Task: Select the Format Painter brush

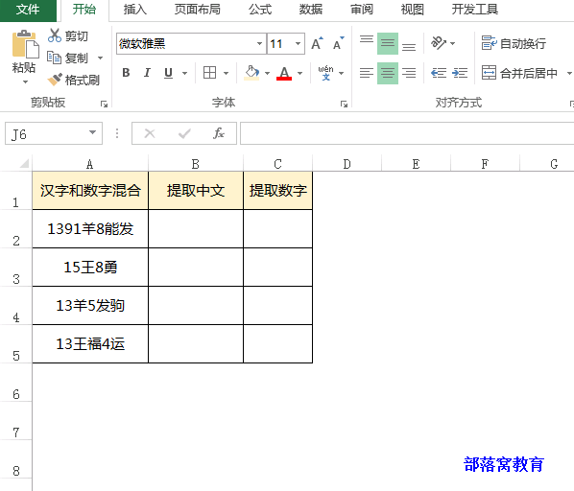Action: point(55,80)
